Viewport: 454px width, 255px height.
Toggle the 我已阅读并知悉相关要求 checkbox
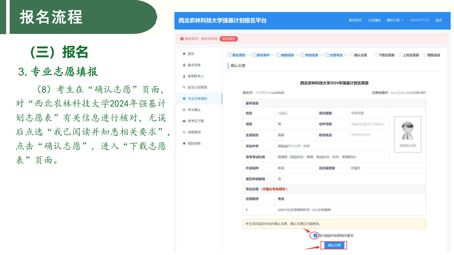coord(315,236)
